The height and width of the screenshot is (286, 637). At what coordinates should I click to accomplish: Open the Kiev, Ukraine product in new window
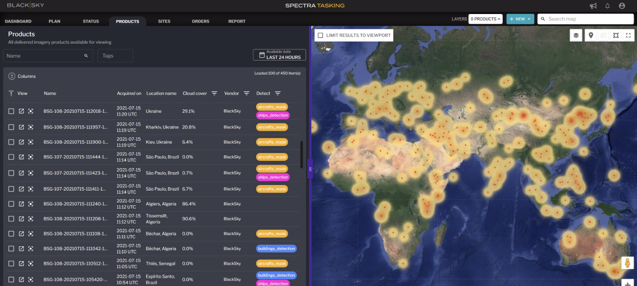click(21, 142)
